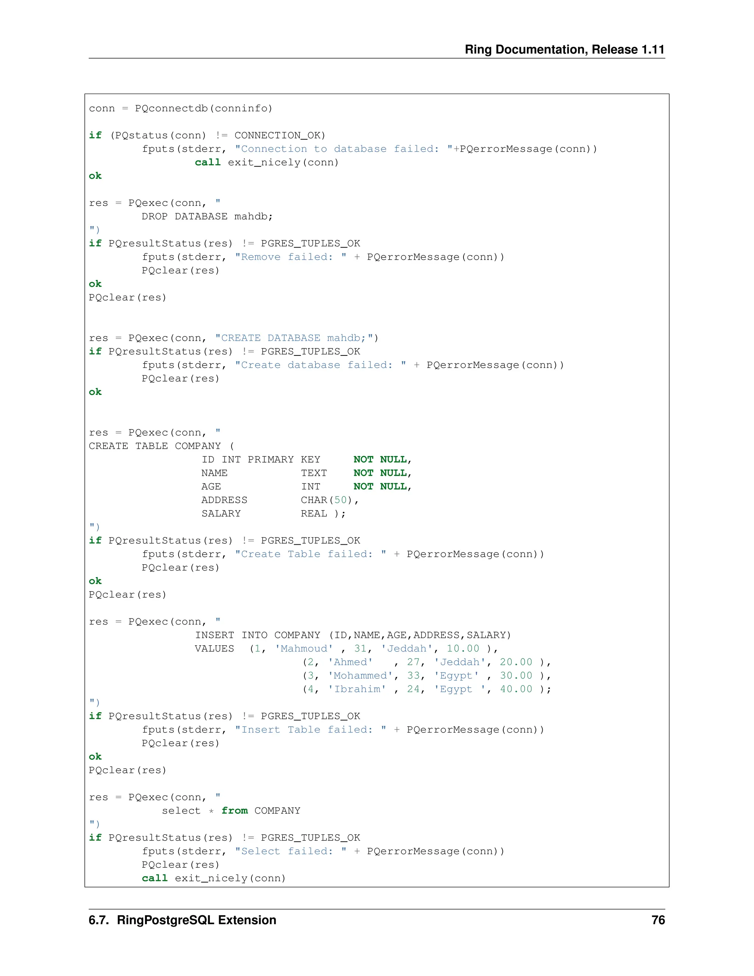754x976 pixels.
Task: Click the ID INT PRIMARY KEY column definition
Action: tap(261, 459)
